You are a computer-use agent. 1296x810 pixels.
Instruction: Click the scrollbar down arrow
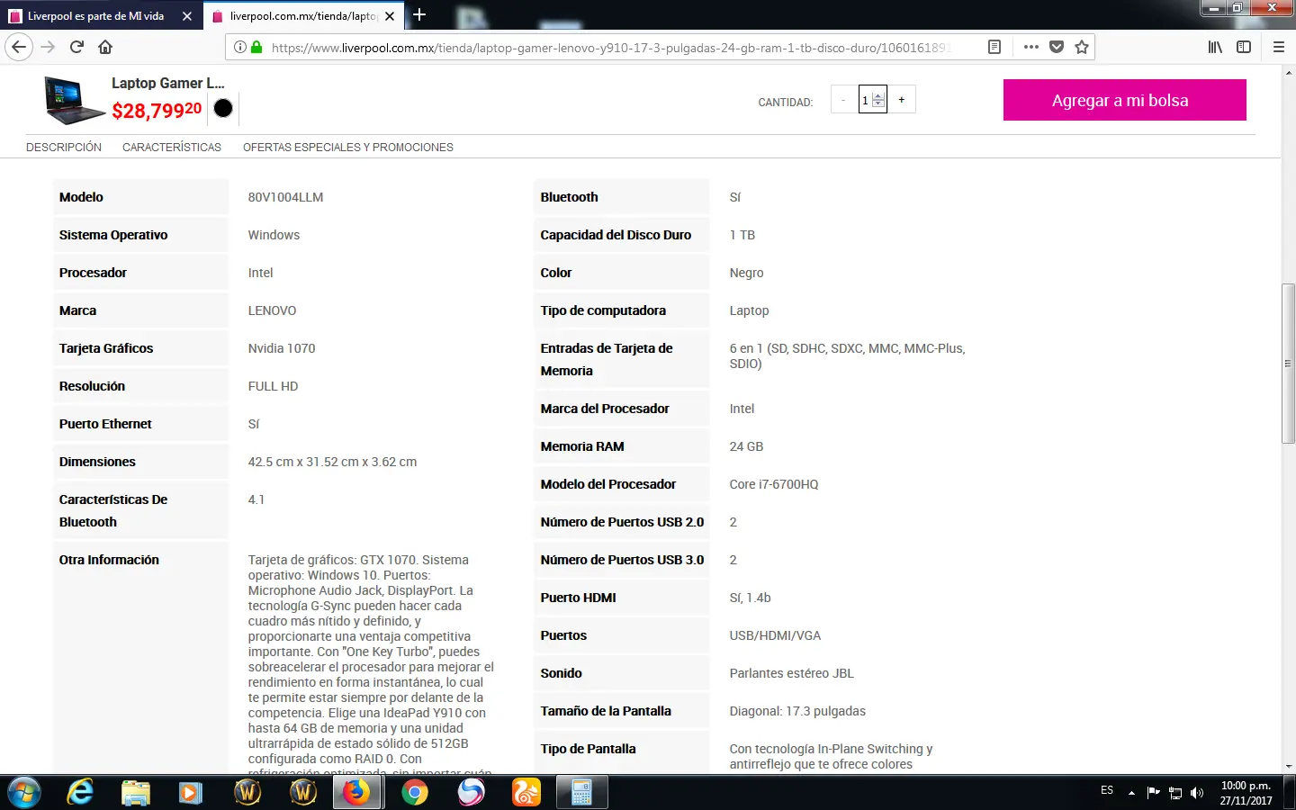[1288, 766]
